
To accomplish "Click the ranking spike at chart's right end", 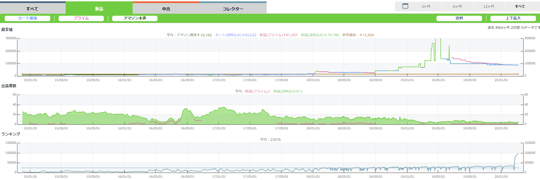I will (x=517, y=154).
